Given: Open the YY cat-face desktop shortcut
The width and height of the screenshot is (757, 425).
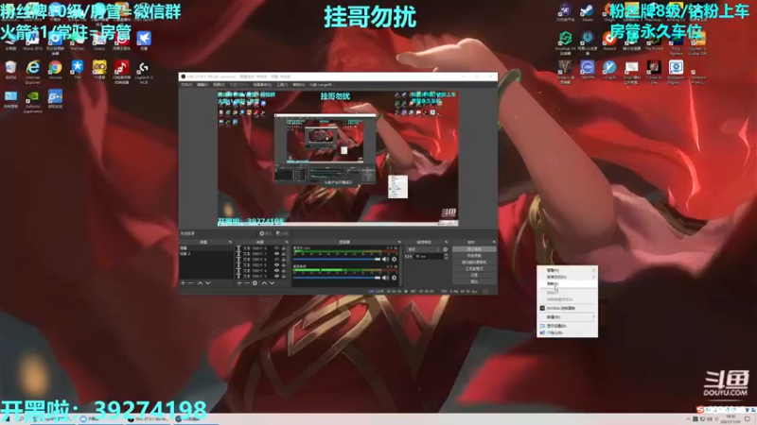Looking at the screenshot, I should (99, 70).
